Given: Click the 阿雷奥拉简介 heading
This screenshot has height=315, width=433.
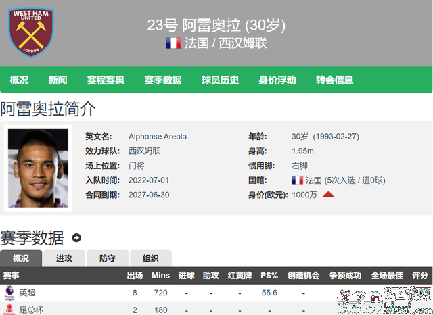Looking at the screenshot, I should [48, 109].
